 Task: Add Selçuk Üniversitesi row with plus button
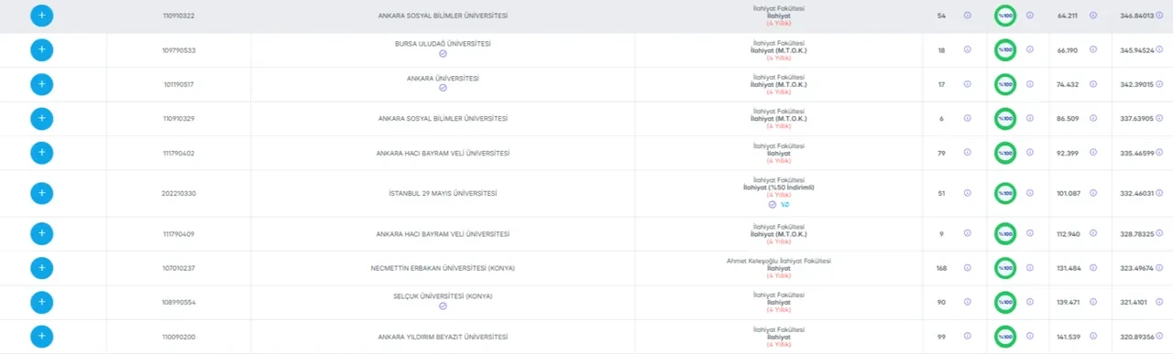pyautogui.click(x=42, y=302)
